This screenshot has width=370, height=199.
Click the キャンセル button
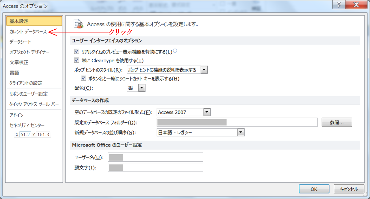coord(349,189)
